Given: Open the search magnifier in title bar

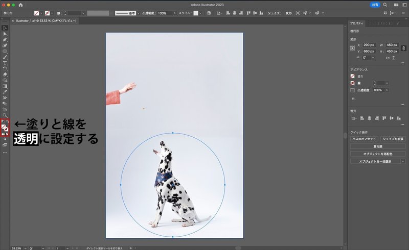Looking at the screenshot, I should pyautogui.click(x=385, y=5).
